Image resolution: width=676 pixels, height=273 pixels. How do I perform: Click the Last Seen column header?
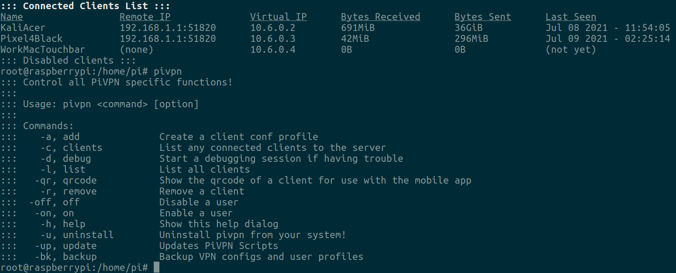pos(571,17)
